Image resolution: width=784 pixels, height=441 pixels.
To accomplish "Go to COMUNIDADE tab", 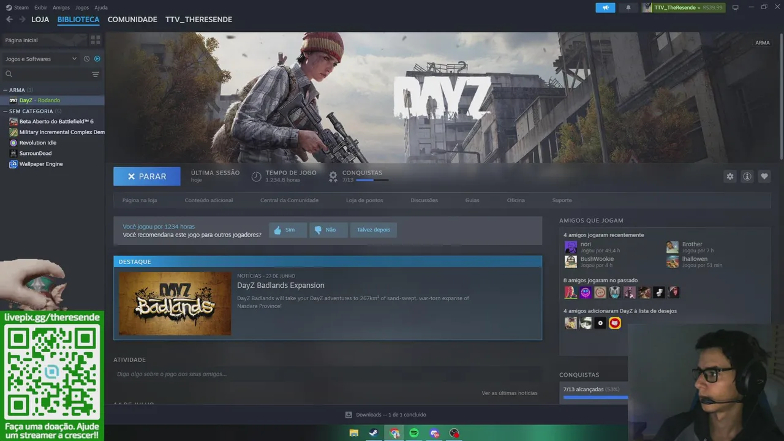I will 132,20.
